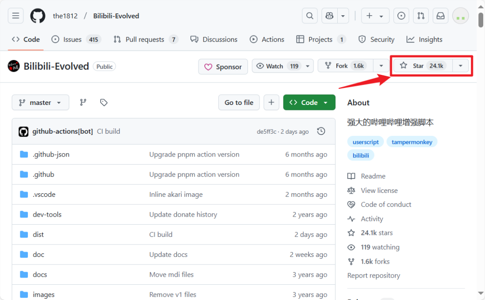Click the Bilibili-Evolved breadcrumb link
The image size is (485, 300).
(116, 16)
